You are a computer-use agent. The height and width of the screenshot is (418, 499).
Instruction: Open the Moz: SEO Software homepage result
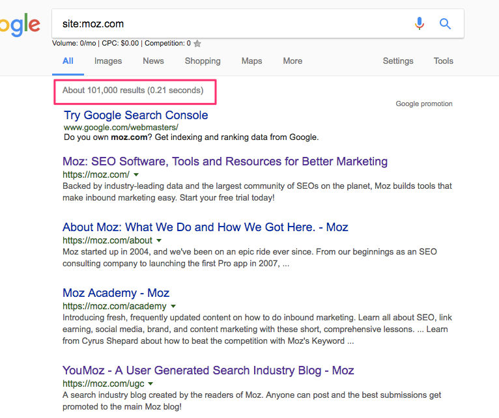coord(225,161)
